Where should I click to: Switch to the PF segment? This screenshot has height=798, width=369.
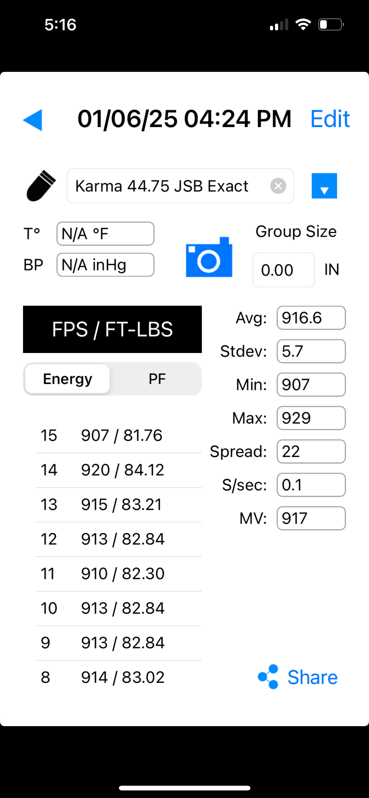[157, 379]
